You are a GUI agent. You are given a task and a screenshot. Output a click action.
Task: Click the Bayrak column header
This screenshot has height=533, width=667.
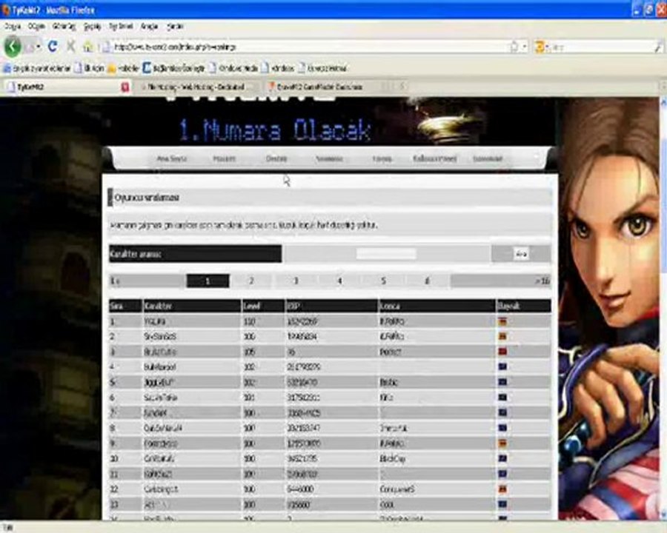524,306
